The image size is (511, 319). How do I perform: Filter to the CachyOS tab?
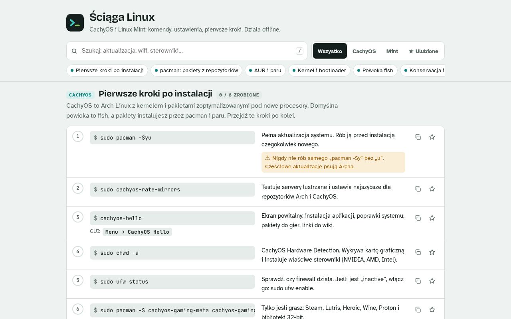[364, 51]
